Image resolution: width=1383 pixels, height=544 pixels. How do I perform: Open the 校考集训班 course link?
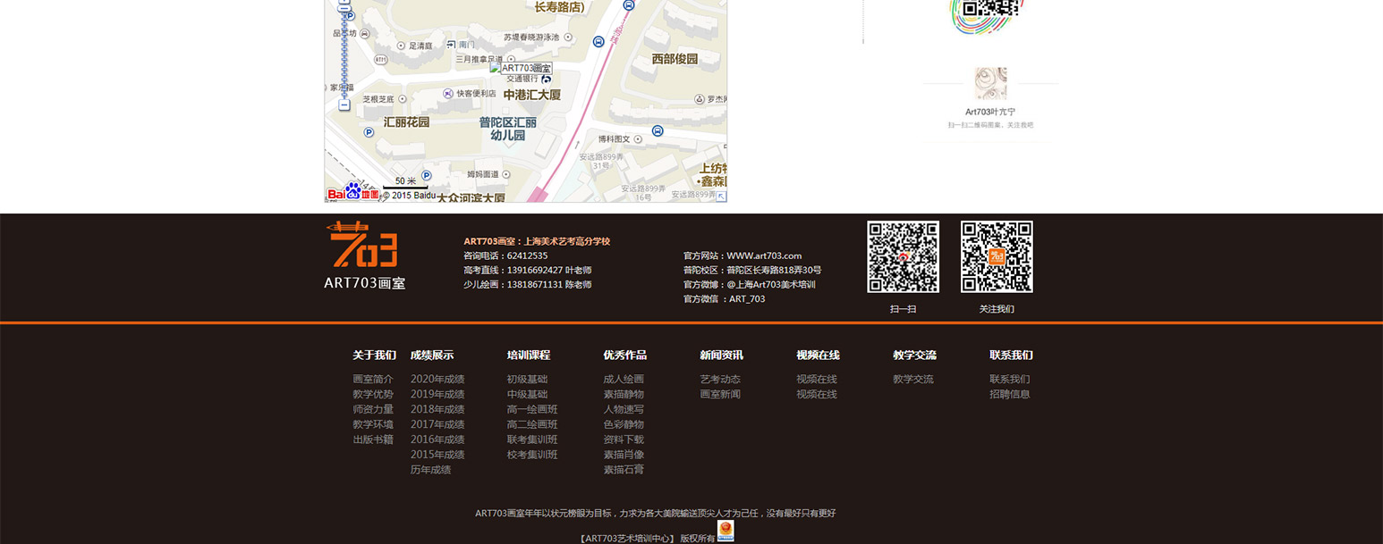click(x=532, y=455)
